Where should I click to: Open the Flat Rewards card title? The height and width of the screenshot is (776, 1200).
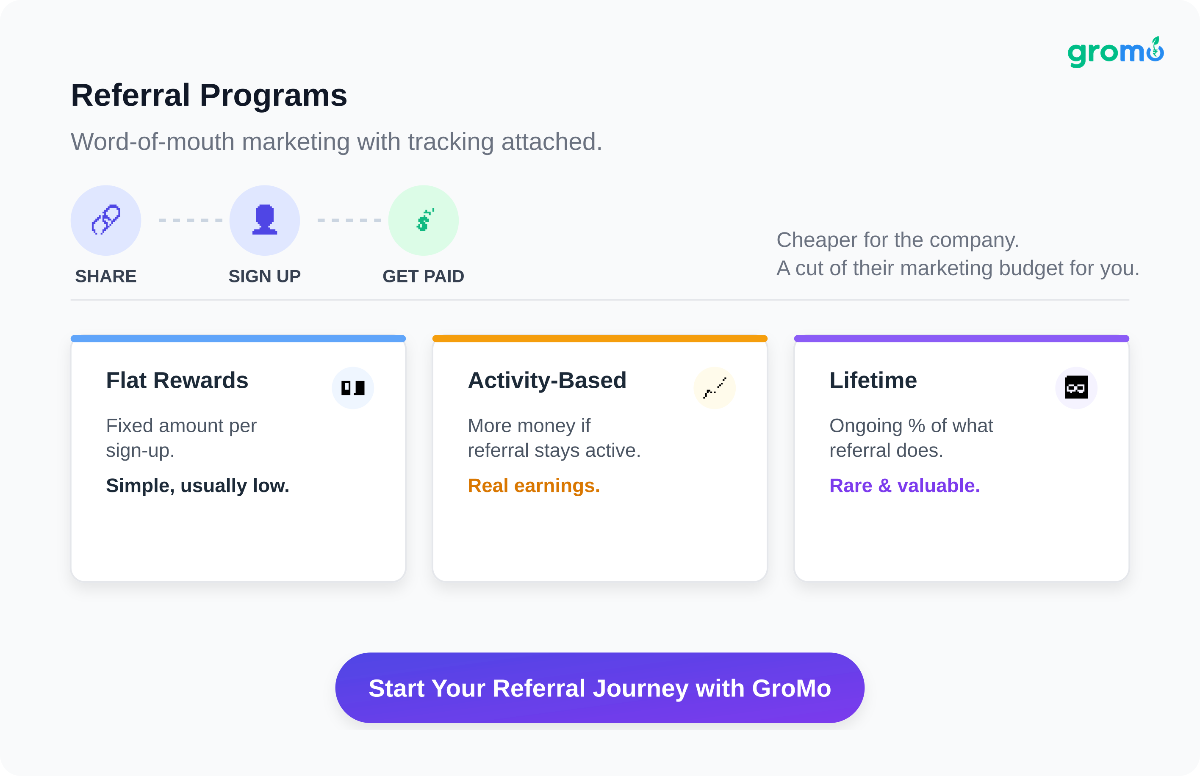[177, 381]
